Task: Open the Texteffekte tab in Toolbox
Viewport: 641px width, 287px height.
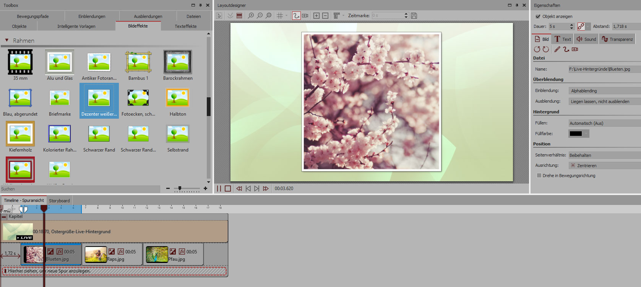Action: [x=186, y=26]
